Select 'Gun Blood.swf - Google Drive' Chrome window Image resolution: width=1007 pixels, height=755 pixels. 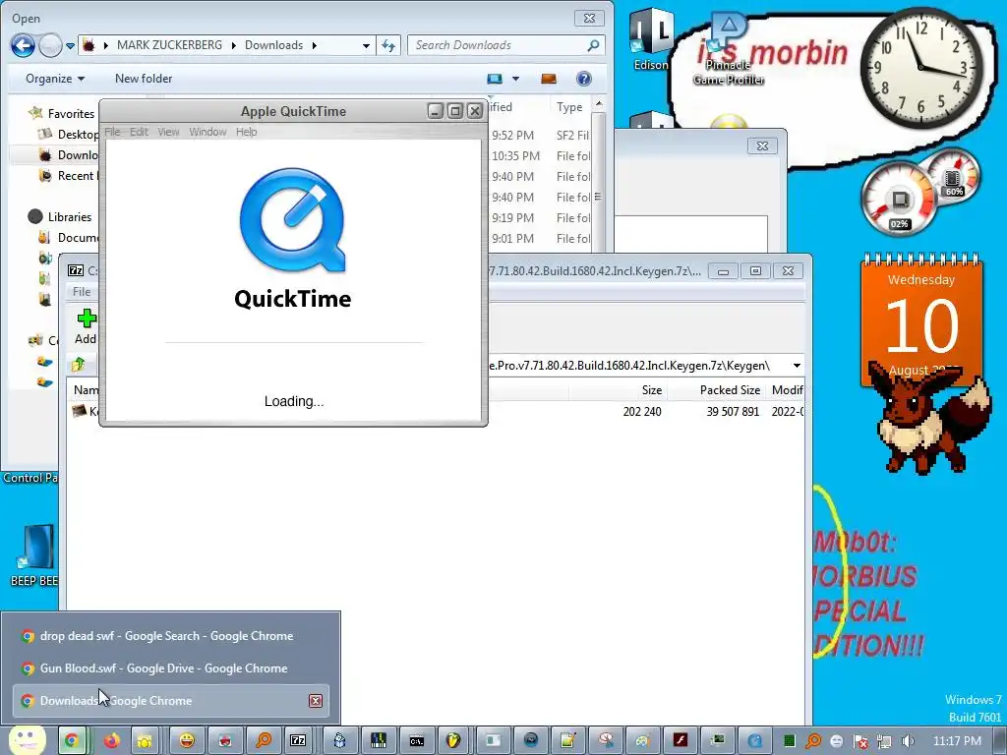click(171, 668)
